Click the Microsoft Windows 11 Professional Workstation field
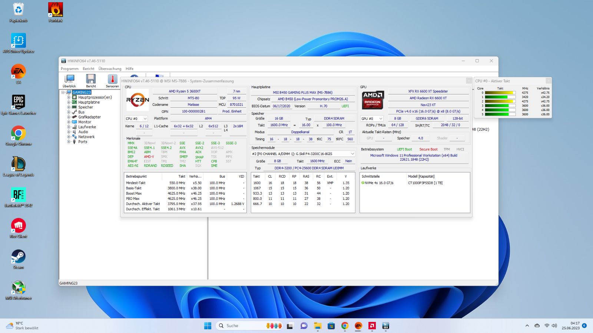 click(x=414, y=158)
